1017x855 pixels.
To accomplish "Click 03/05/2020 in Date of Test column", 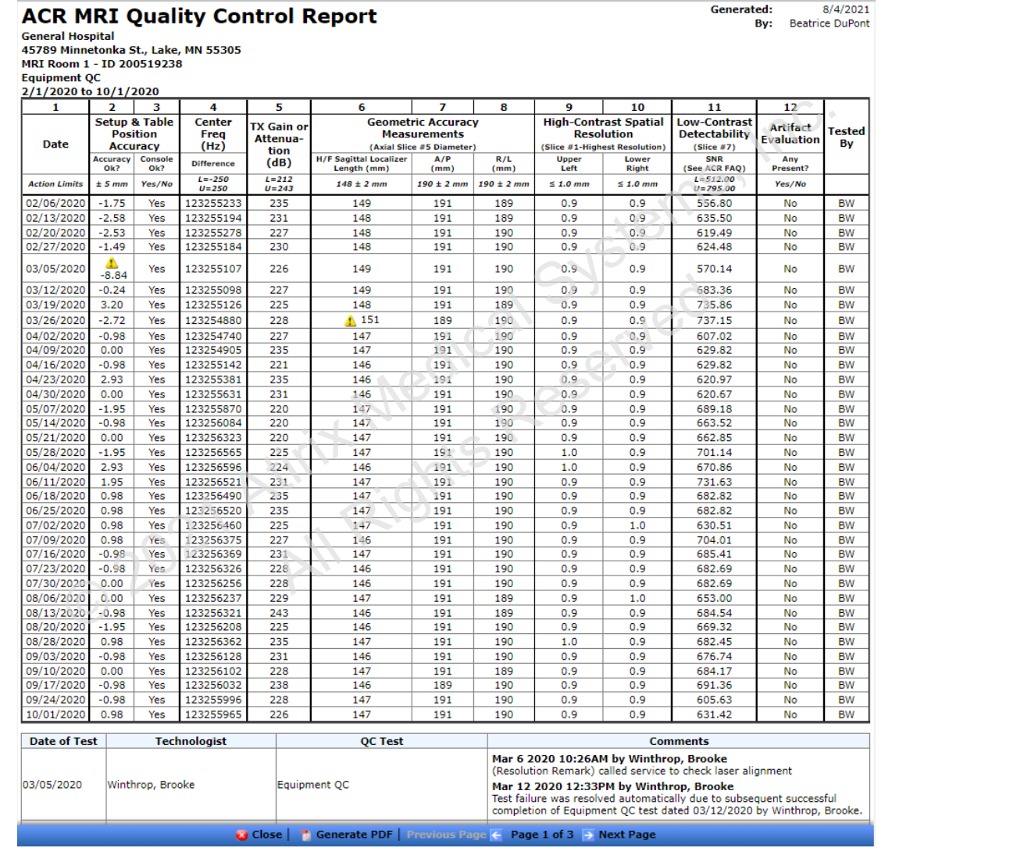I will click(x=52, y=785).
